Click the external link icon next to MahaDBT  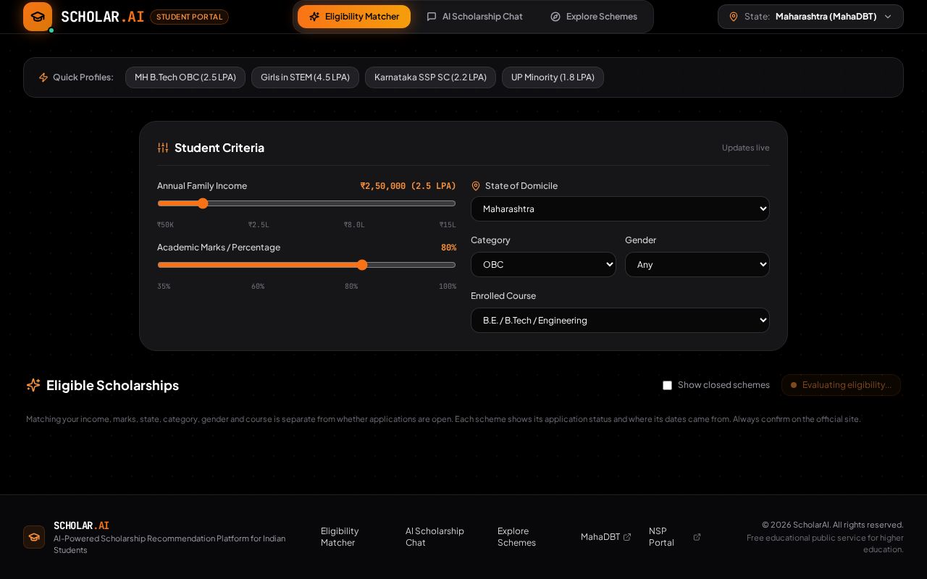(627, 537)
